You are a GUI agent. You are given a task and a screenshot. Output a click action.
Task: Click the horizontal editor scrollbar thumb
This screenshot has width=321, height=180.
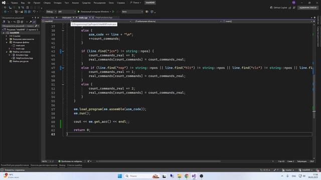tap(159, 161)
